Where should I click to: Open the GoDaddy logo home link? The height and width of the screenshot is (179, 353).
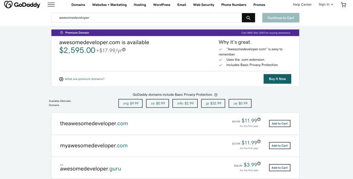tap(22, 4)
